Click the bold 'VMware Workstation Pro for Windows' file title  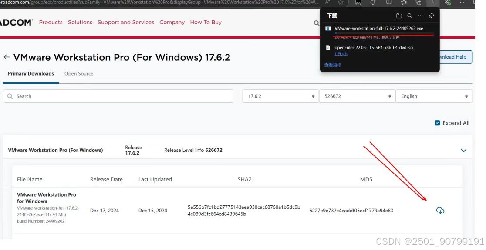[47, 198]
